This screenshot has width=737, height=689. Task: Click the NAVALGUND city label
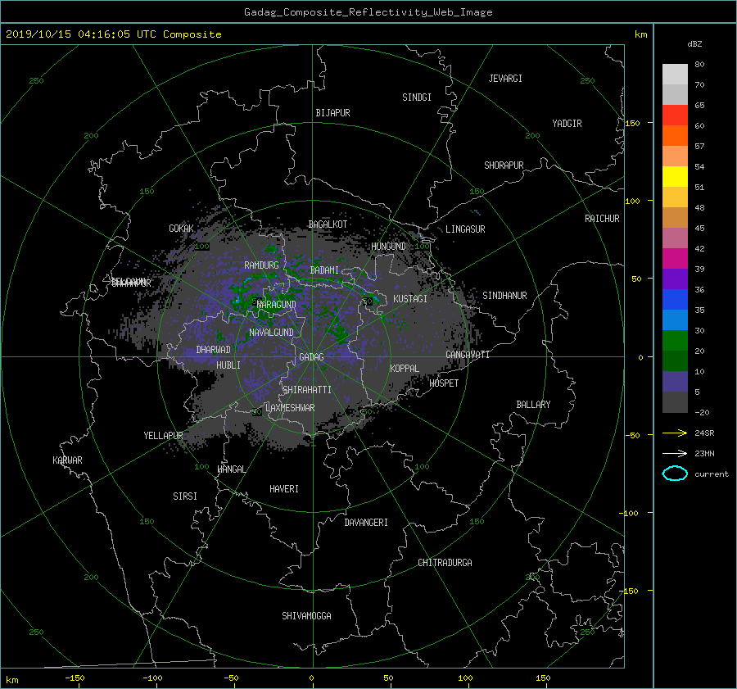point(271,333)
